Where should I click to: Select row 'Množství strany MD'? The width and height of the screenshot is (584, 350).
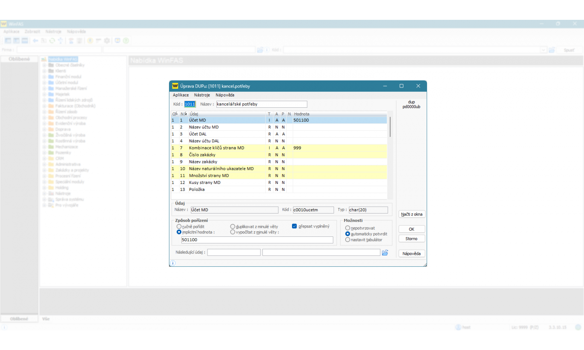tap(279, 175)
